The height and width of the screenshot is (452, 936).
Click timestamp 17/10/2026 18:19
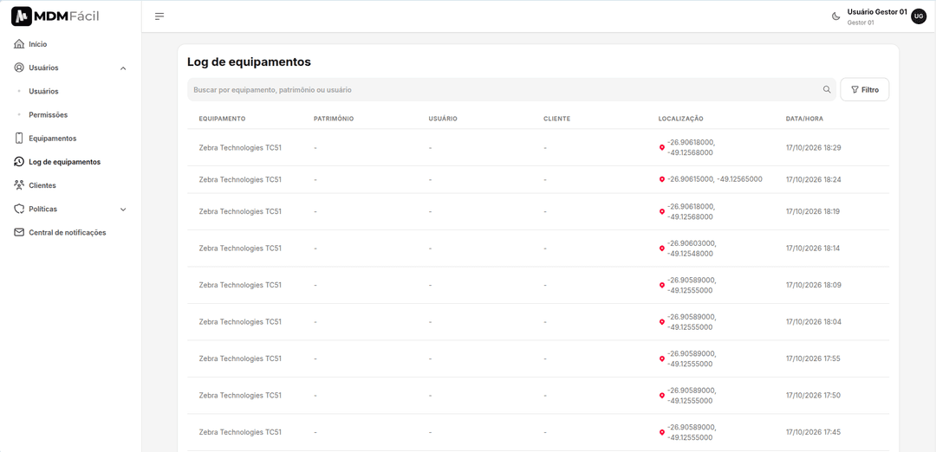(813, 211)
